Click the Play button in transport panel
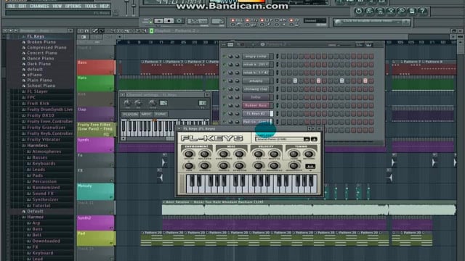The height and width of the screenshot is (261, 465). tap(158, 21)
